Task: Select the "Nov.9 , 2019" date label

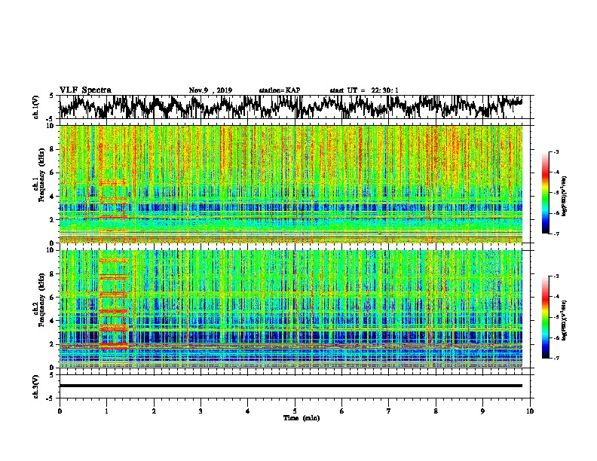Action: [210, 90]
